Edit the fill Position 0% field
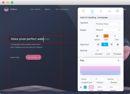This screenshot has width=130, height=94. tap(114, 87)
